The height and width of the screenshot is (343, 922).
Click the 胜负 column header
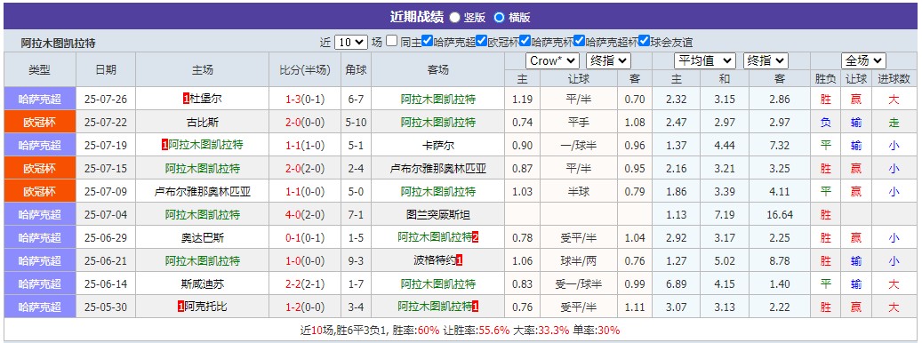826,79
